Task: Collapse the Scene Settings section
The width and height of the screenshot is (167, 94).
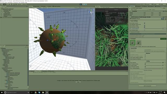Action: tap(130, 21)
